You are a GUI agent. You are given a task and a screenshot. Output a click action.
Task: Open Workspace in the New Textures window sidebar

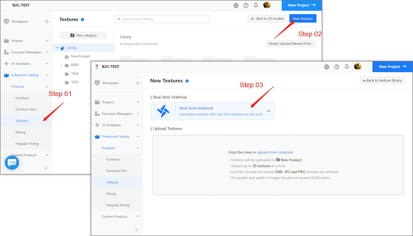(x=110, y=83)
